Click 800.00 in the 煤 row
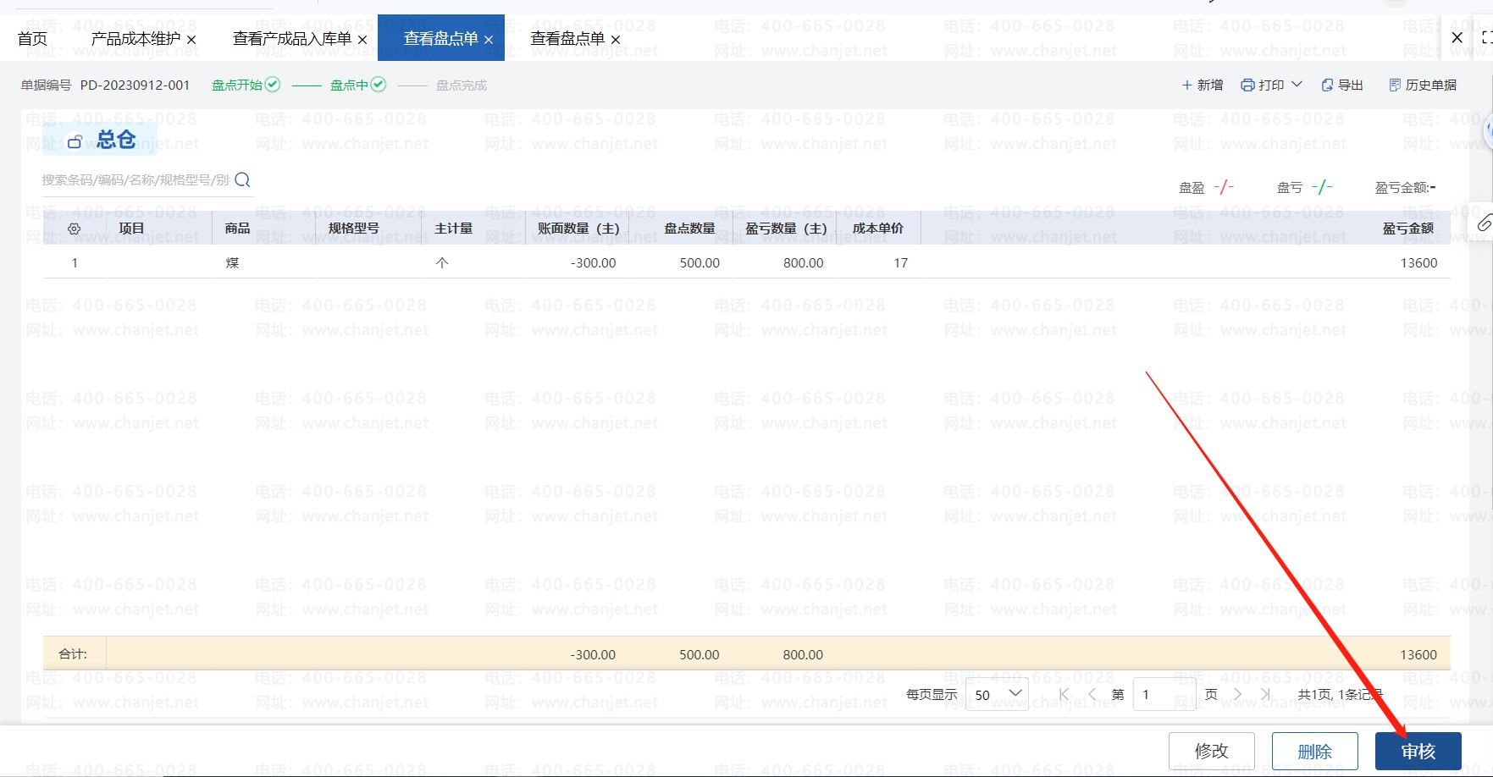Image resolution: width=1493 pixels, height=777 pixels. (803, 263)
